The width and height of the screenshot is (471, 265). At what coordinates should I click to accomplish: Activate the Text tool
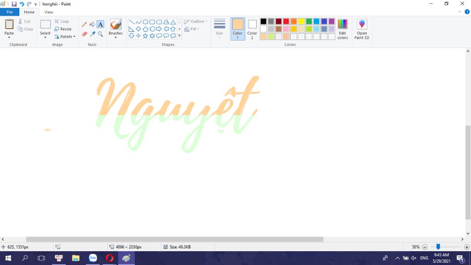[x=100, y=24]
